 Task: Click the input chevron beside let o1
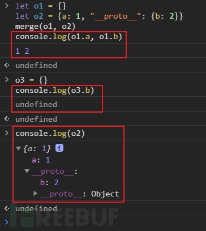pyautogui.click(x=7, y=6)
